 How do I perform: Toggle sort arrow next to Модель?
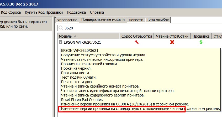pyautogui.click(x=75, y=36)
